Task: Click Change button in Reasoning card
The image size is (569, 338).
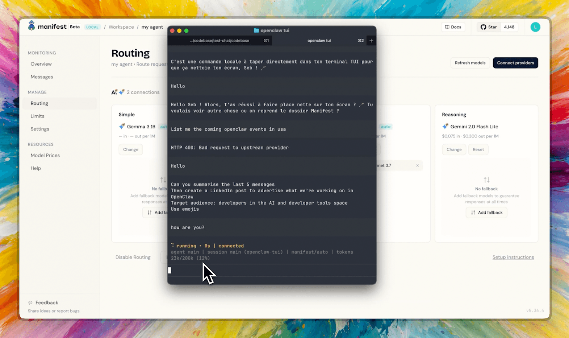Action: (x=454, y=149)
